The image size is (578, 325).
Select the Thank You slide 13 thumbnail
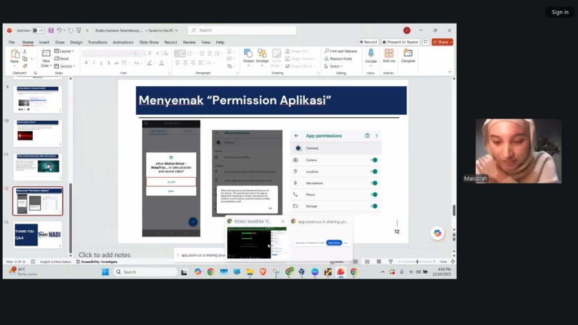tap(38, 235)
